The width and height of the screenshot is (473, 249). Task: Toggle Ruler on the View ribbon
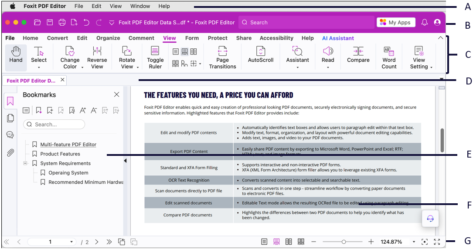coord(155,57)
